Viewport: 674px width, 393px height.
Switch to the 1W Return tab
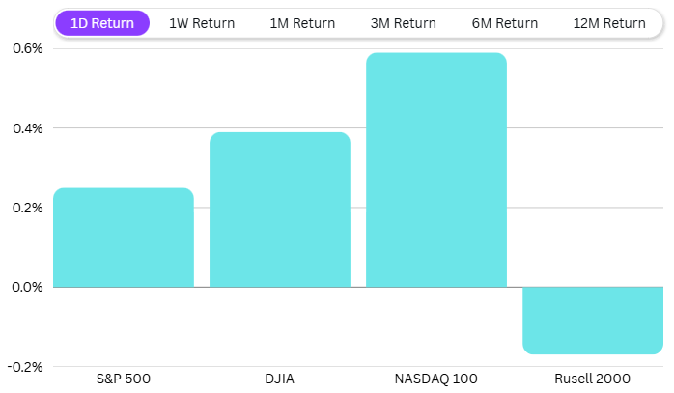point(202,23)
